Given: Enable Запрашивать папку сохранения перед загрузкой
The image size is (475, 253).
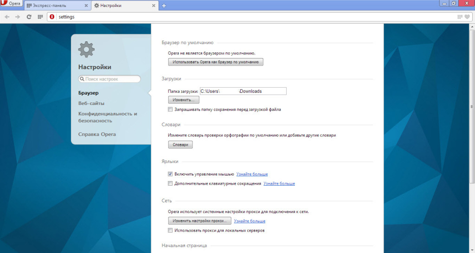Looking at the screenshot, I should tap(170, 110).
